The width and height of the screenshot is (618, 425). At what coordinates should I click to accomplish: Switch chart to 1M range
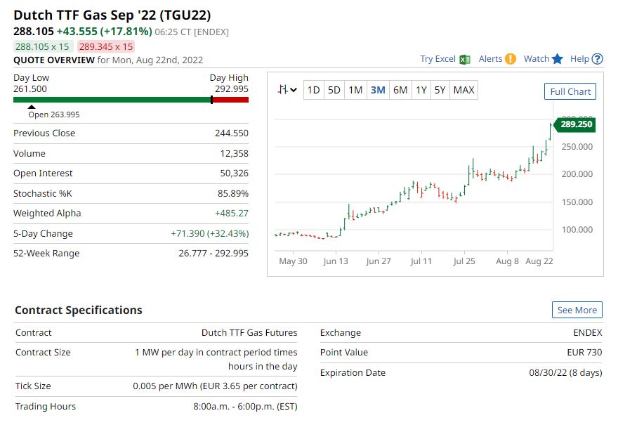(x=356, y=90)
